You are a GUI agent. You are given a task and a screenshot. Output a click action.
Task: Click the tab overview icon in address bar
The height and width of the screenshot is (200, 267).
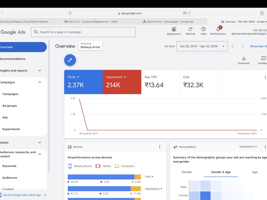[185, 13]
